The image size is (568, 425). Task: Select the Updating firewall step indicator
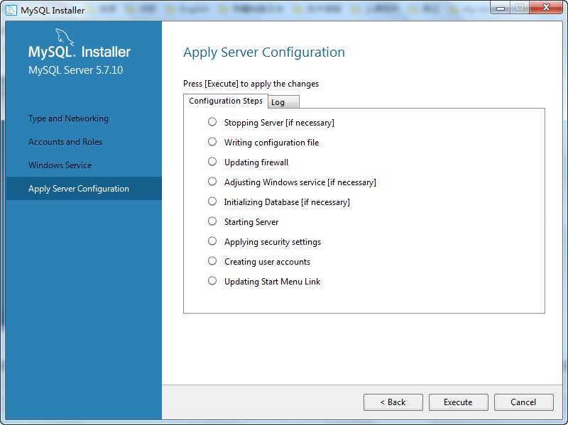click(x=212, y=162)
